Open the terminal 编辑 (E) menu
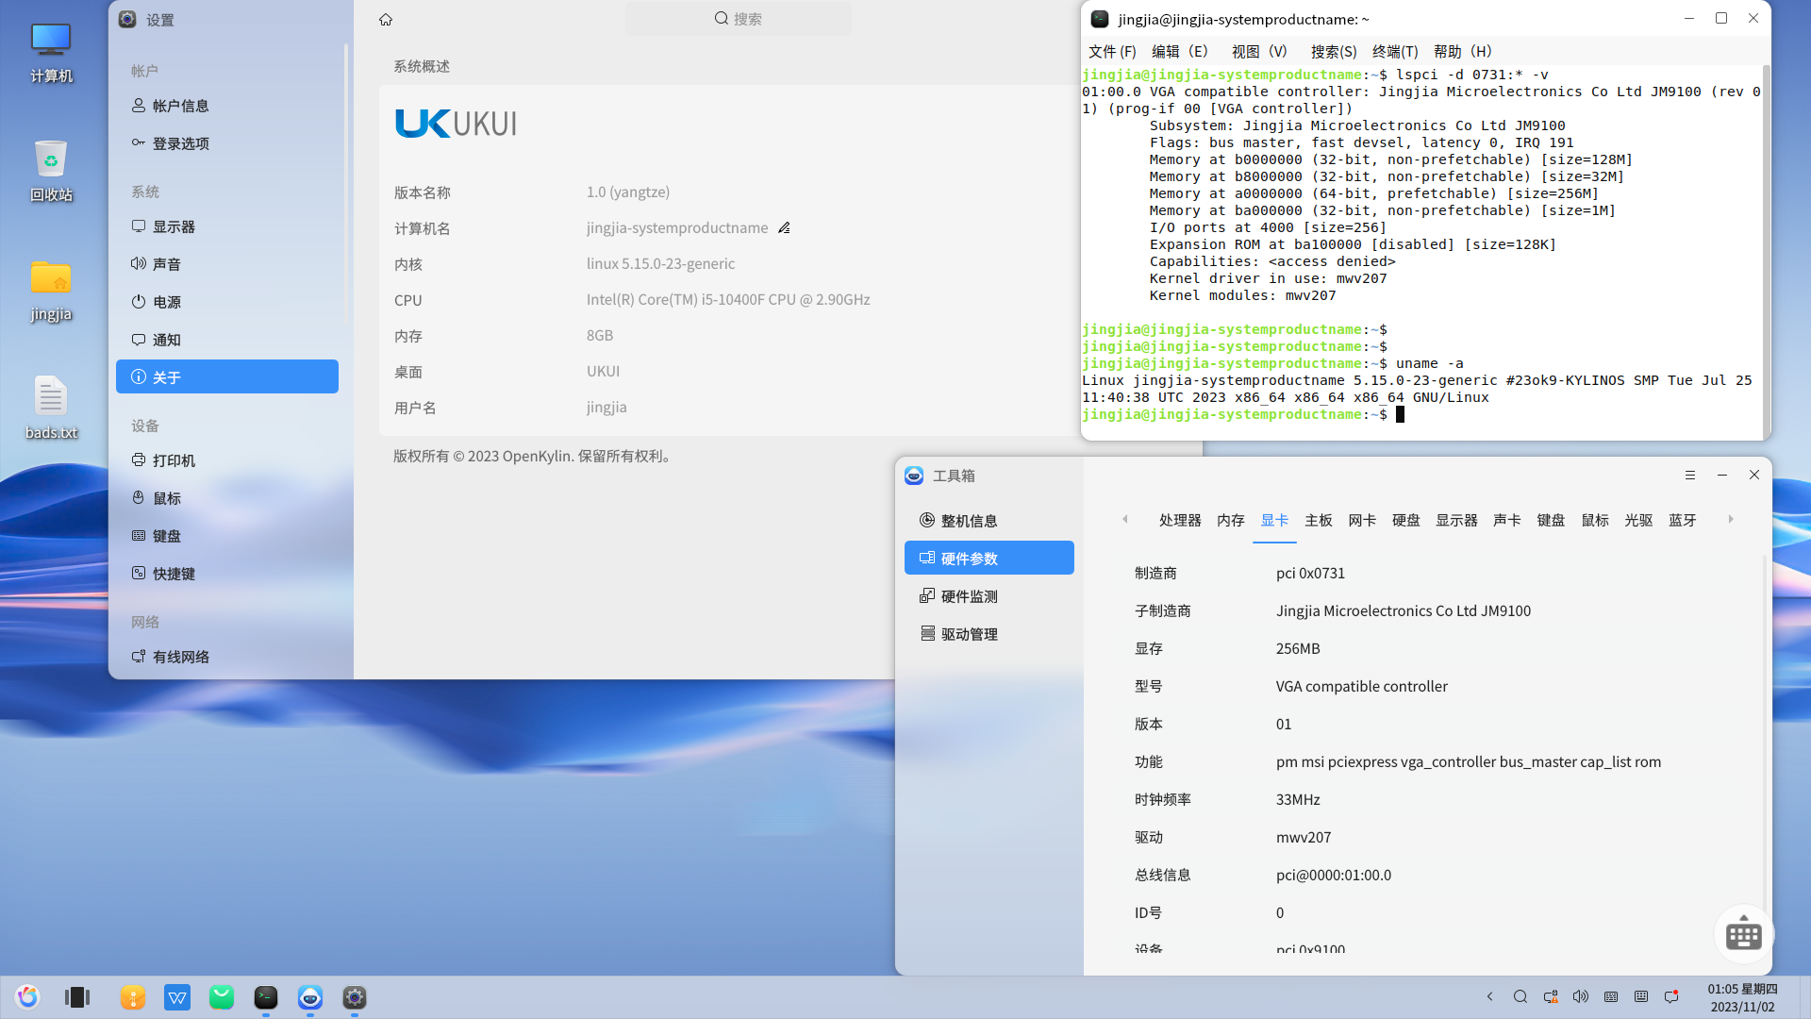This screenshot has width=1811, height=1019. click(x=1179, y=52)
